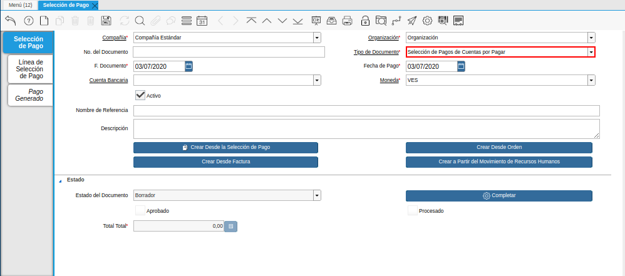Toggle the Procesado checkbox
This screenshot has width=625, height=276.
coord(413,210)
